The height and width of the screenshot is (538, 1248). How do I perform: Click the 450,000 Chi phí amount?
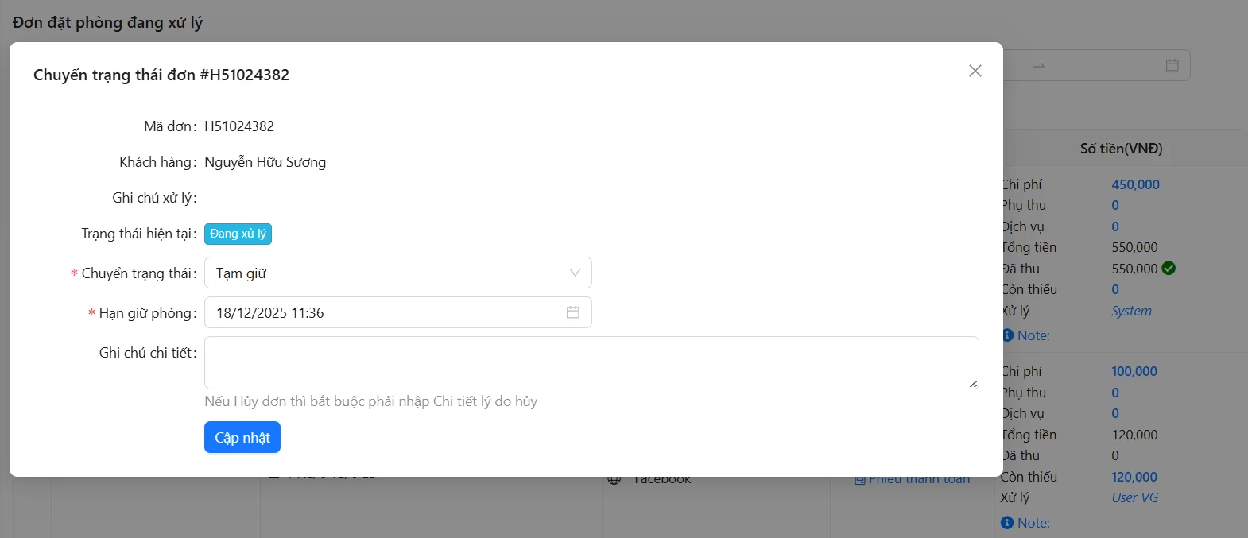pyautogui.click(x=1135, y=184)
